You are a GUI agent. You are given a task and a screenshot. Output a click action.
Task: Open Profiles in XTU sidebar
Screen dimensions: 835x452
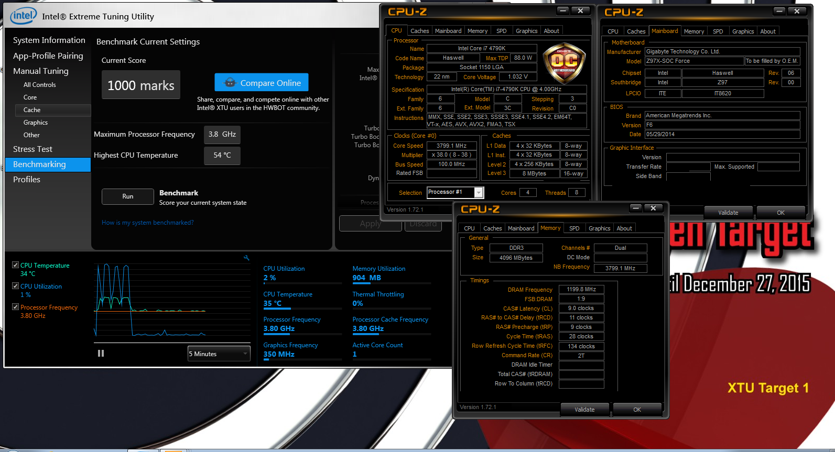point(27,179)
